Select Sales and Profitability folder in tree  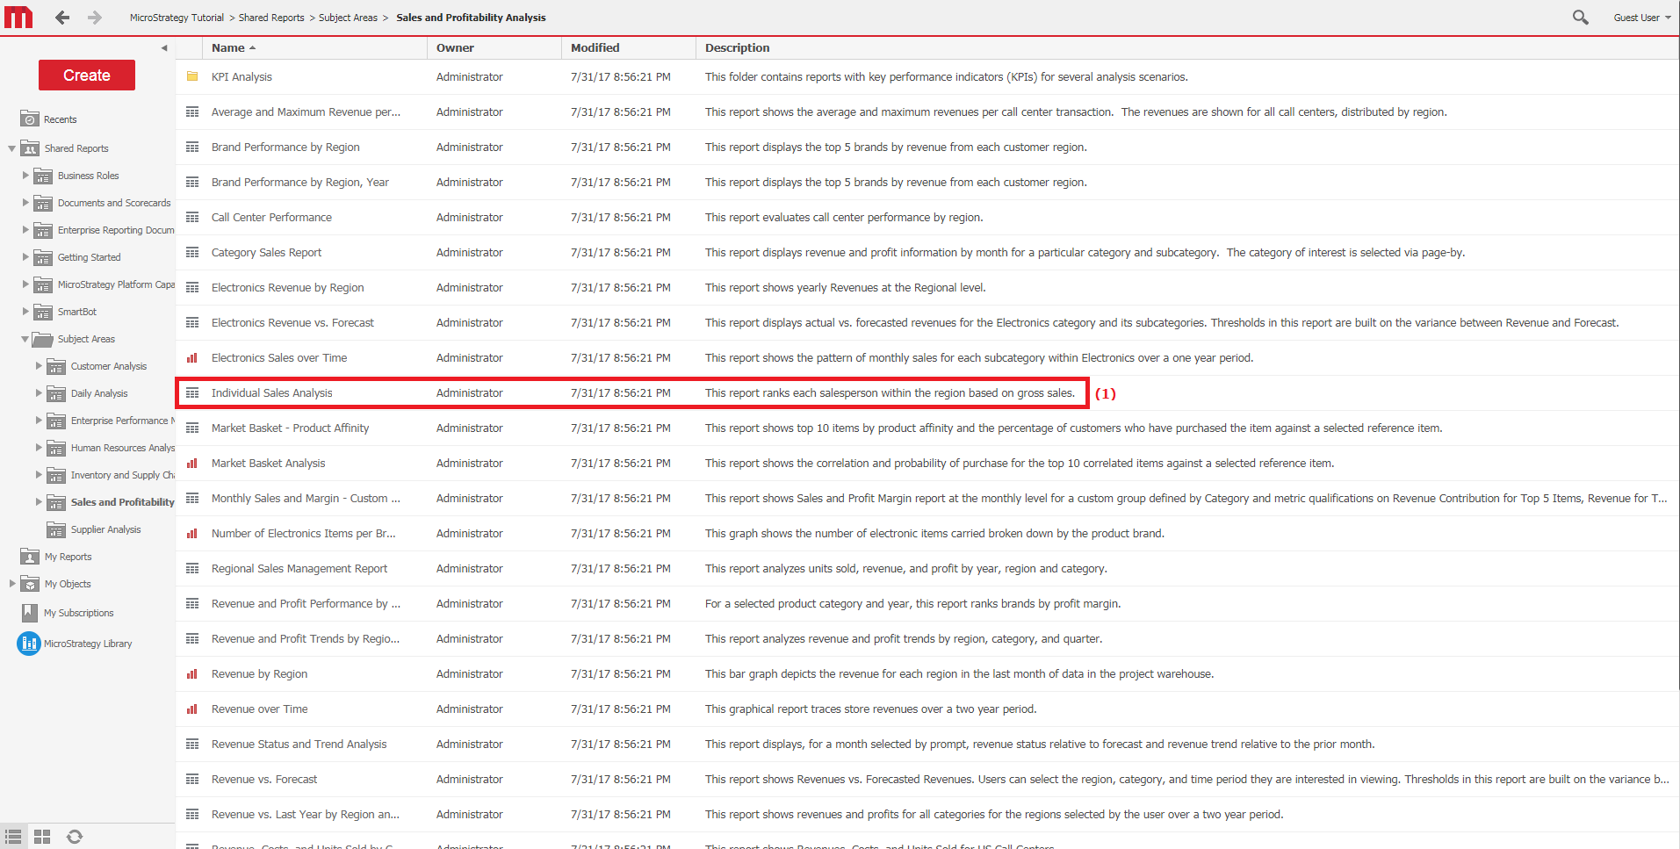pyautogui.click(x=123, y=502)
